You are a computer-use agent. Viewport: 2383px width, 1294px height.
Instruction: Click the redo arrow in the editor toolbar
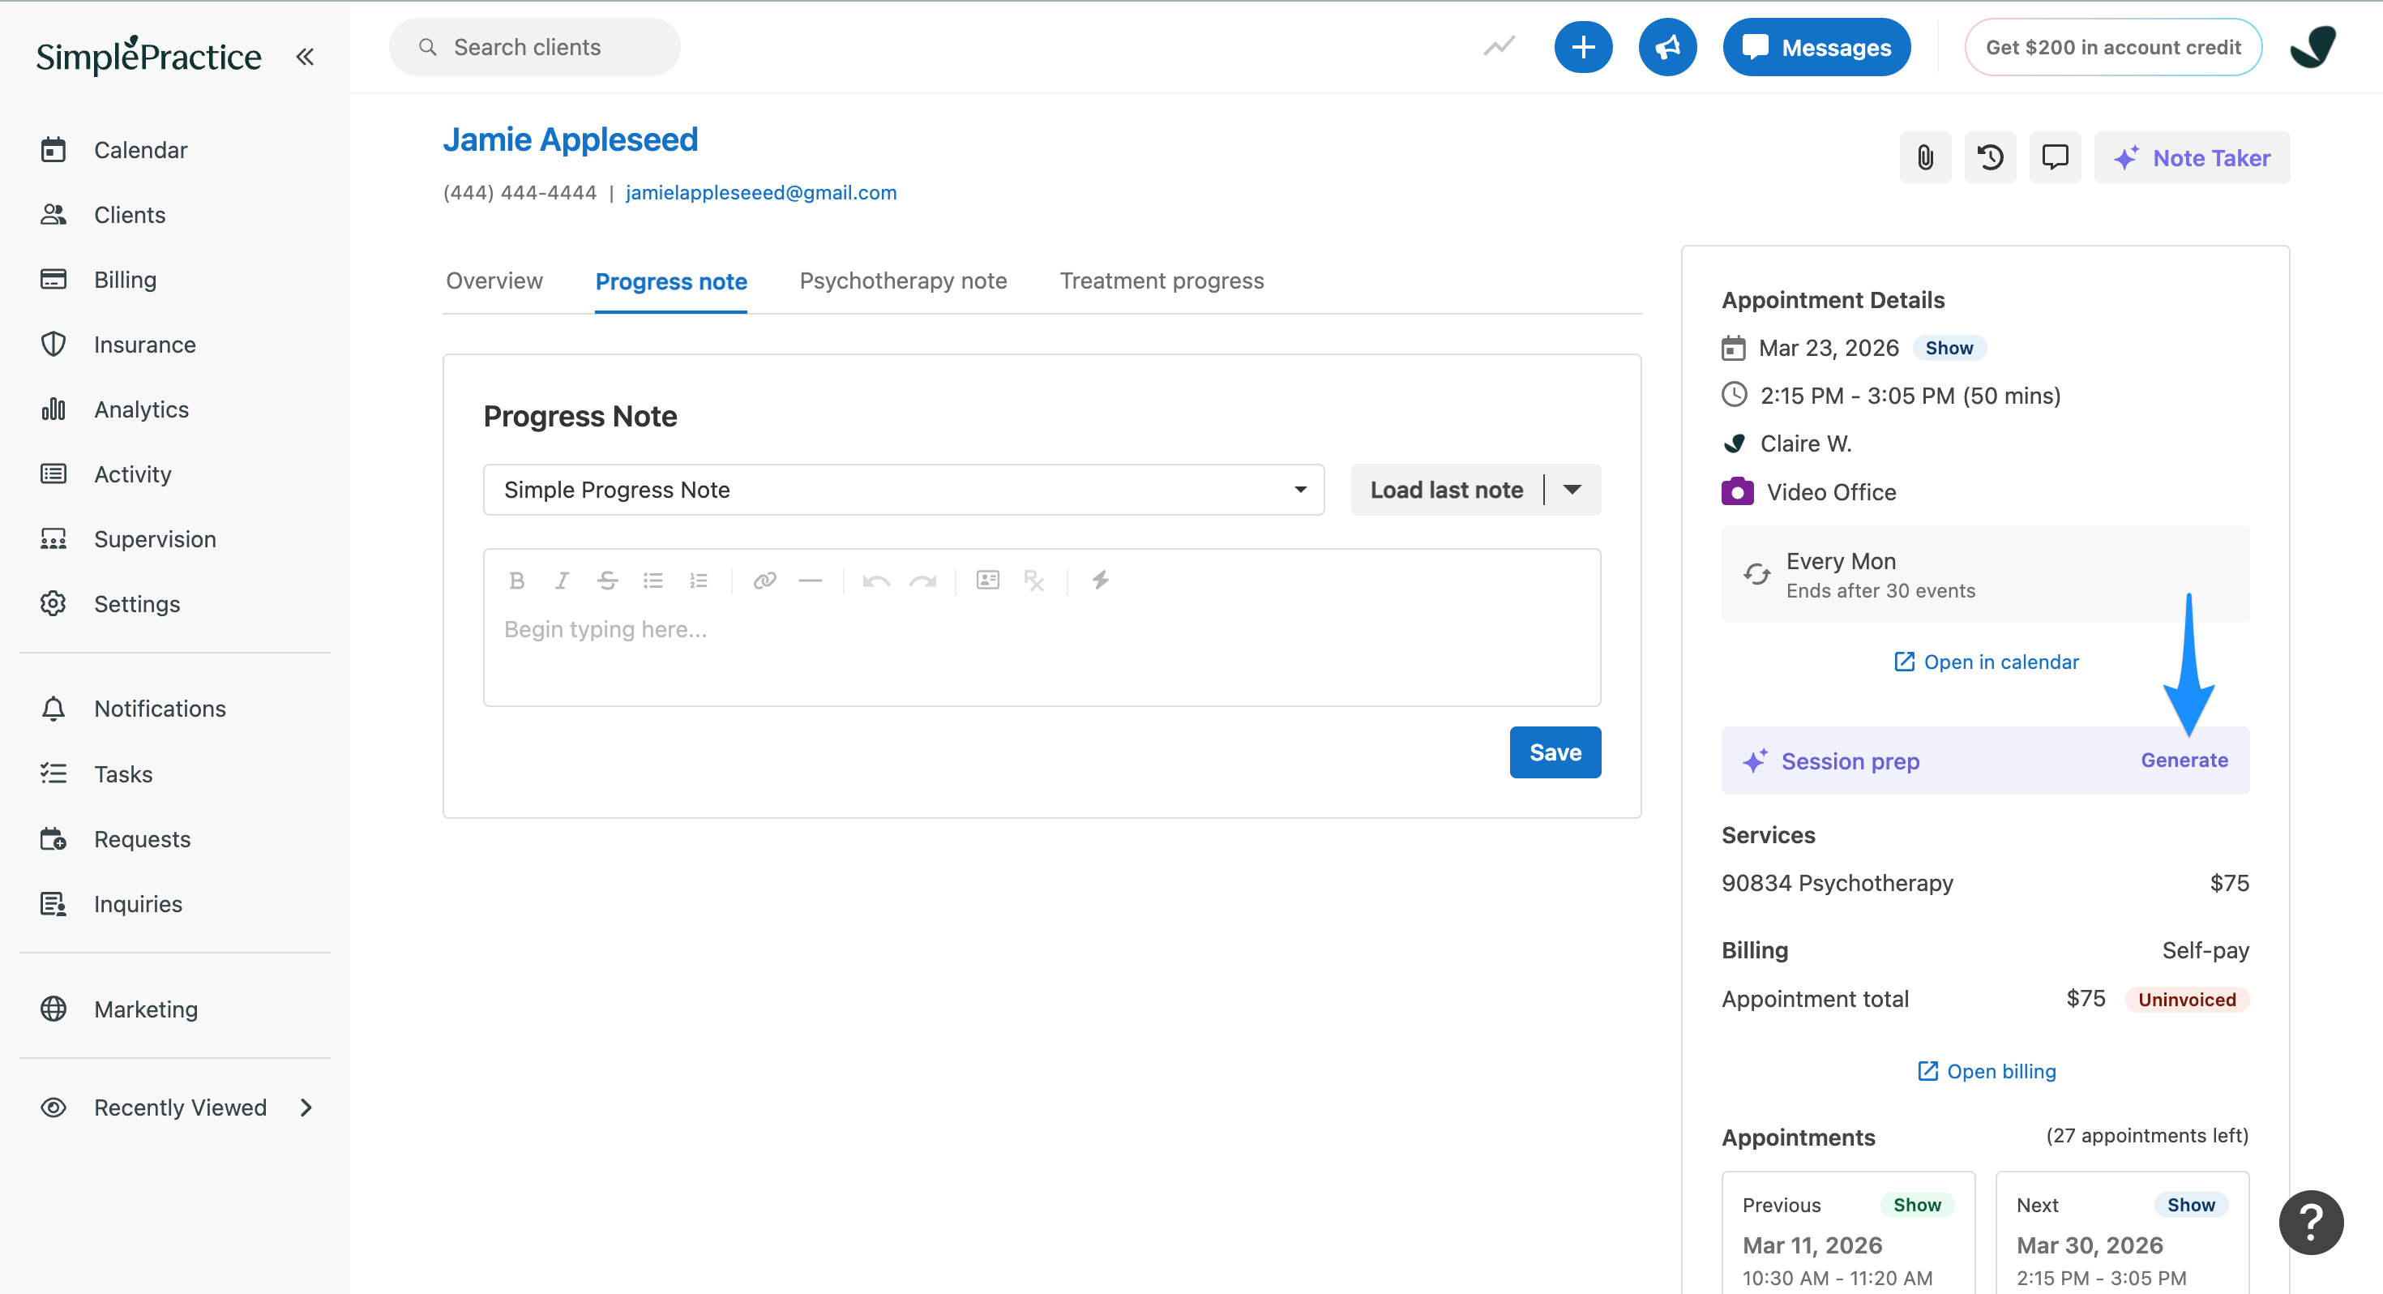click(x=922, y=581)
